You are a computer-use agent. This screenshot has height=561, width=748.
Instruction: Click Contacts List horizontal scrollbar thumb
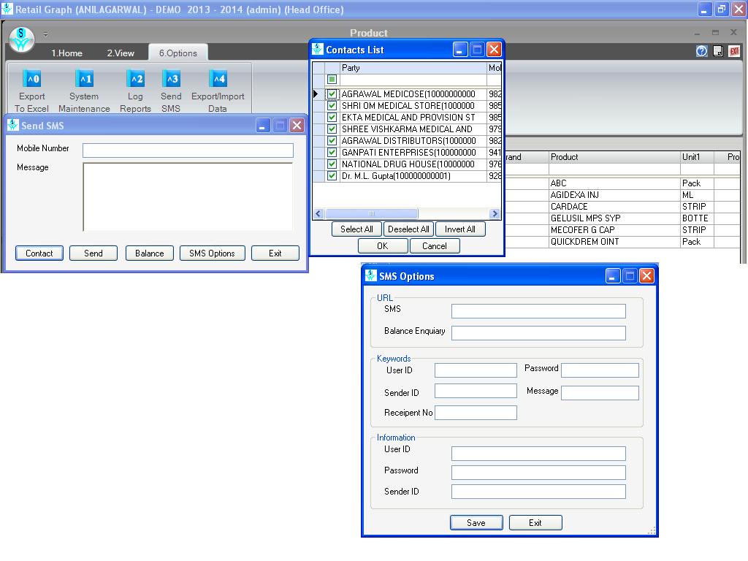(x=372, y=214)
